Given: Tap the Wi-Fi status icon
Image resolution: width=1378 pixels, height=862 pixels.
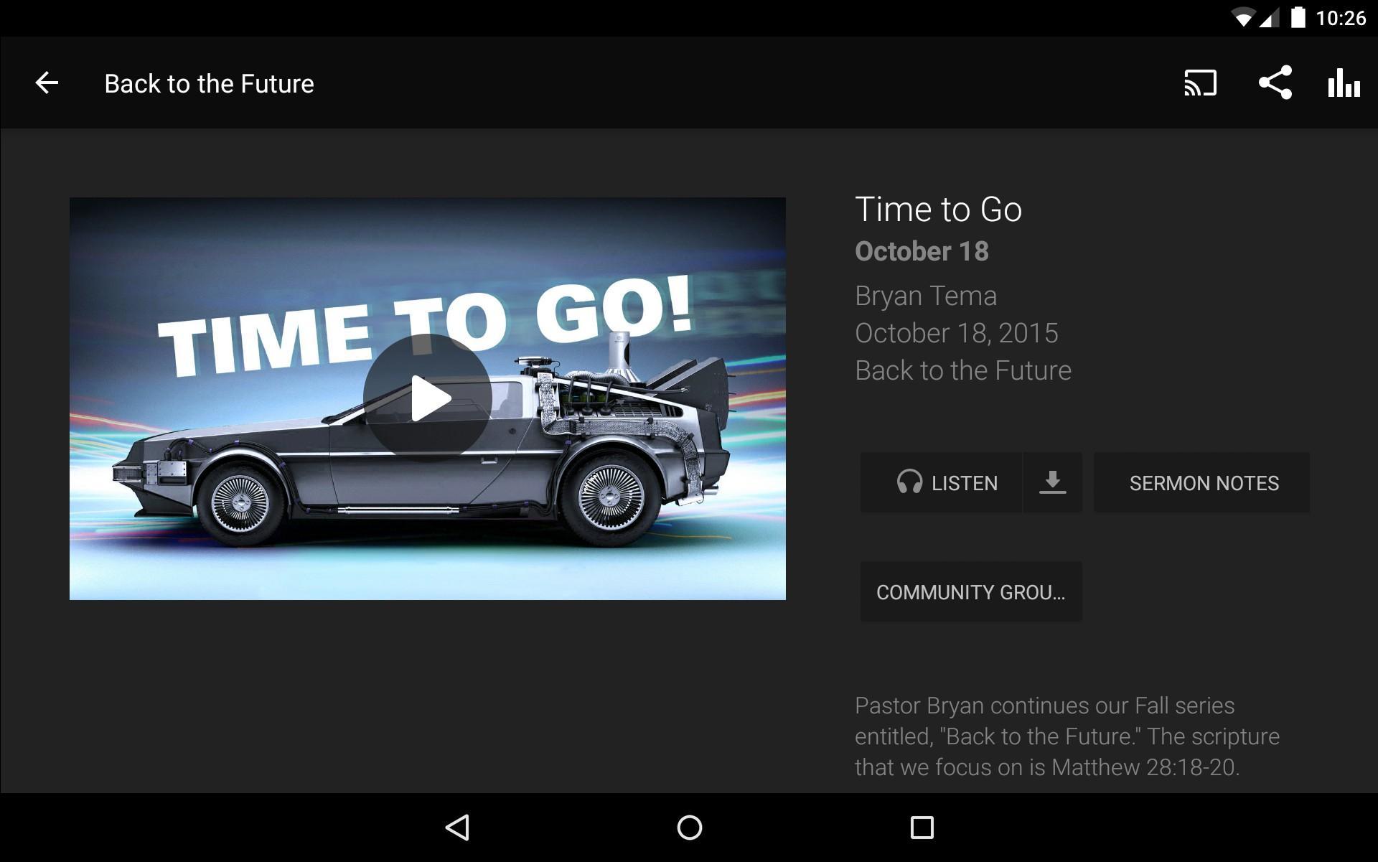Looking at the screenshot, I should pos(1243,18).
